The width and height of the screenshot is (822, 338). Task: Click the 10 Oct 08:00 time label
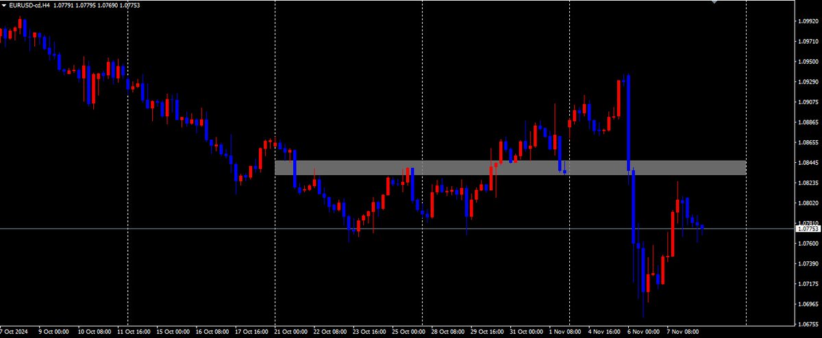pyautogui.click(x=95, y=331)
